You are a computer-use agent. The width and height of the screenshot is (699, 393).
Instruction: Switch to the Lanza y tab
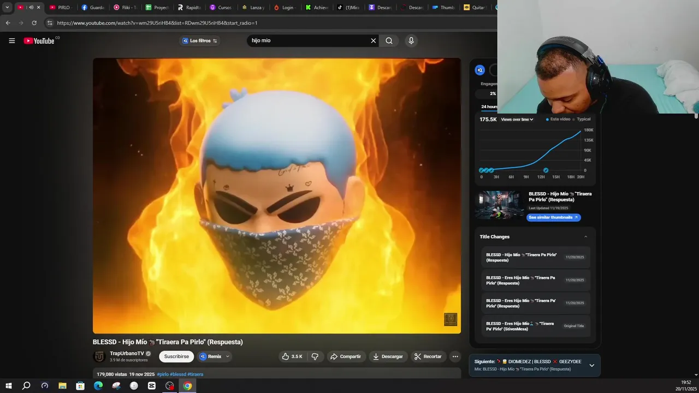253,8
